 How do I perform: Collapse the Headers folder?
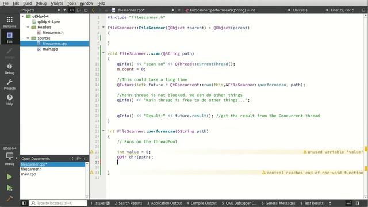pyautogui.click(x=28, y=27)
